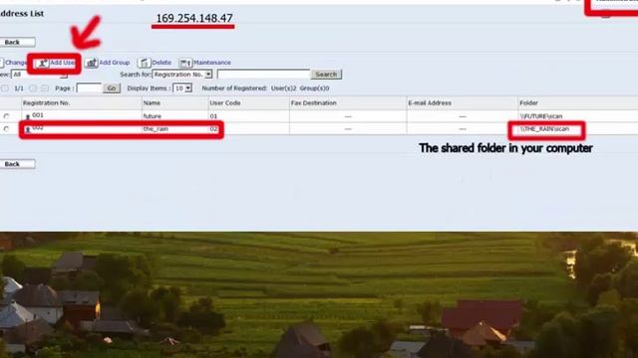Open the Add User link
The height and width of the screenshot is (358, 638).
pyautogui.click(x=62, y=63)
